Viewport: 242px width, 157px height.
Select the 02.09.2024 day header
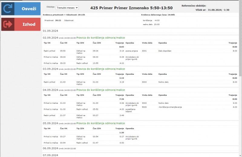click(51, 38)
